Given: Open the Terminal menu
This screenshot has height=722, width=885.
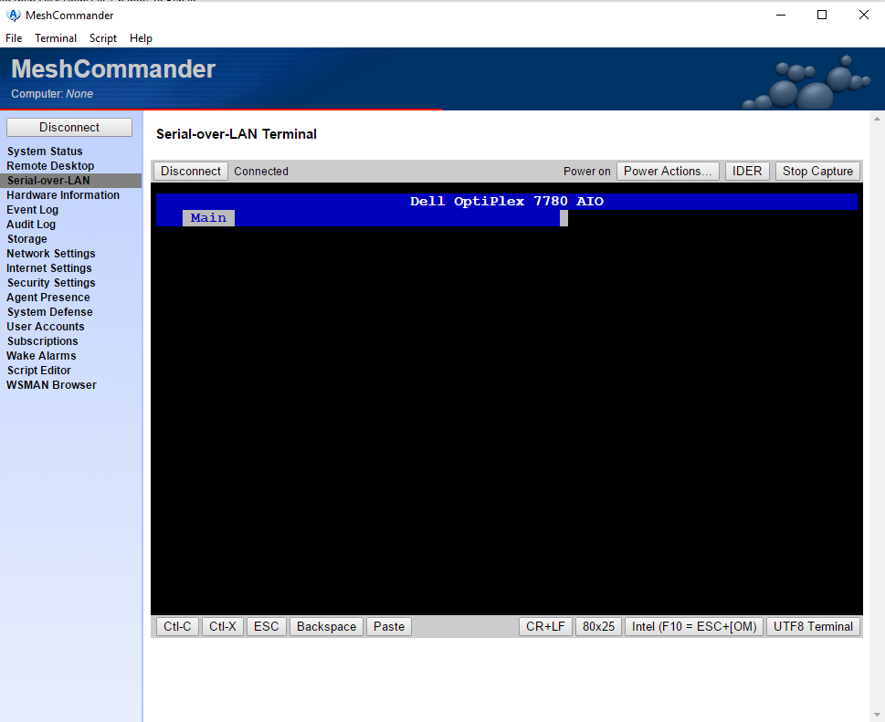Looking at the screenshot, I should (x=56, y=38).
